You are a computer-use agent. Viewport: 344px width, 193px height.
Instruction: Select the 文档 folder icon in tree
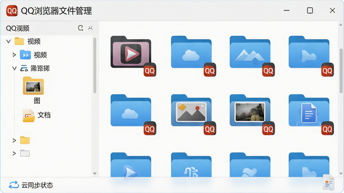pyautogui.click(x=29, y=115)
